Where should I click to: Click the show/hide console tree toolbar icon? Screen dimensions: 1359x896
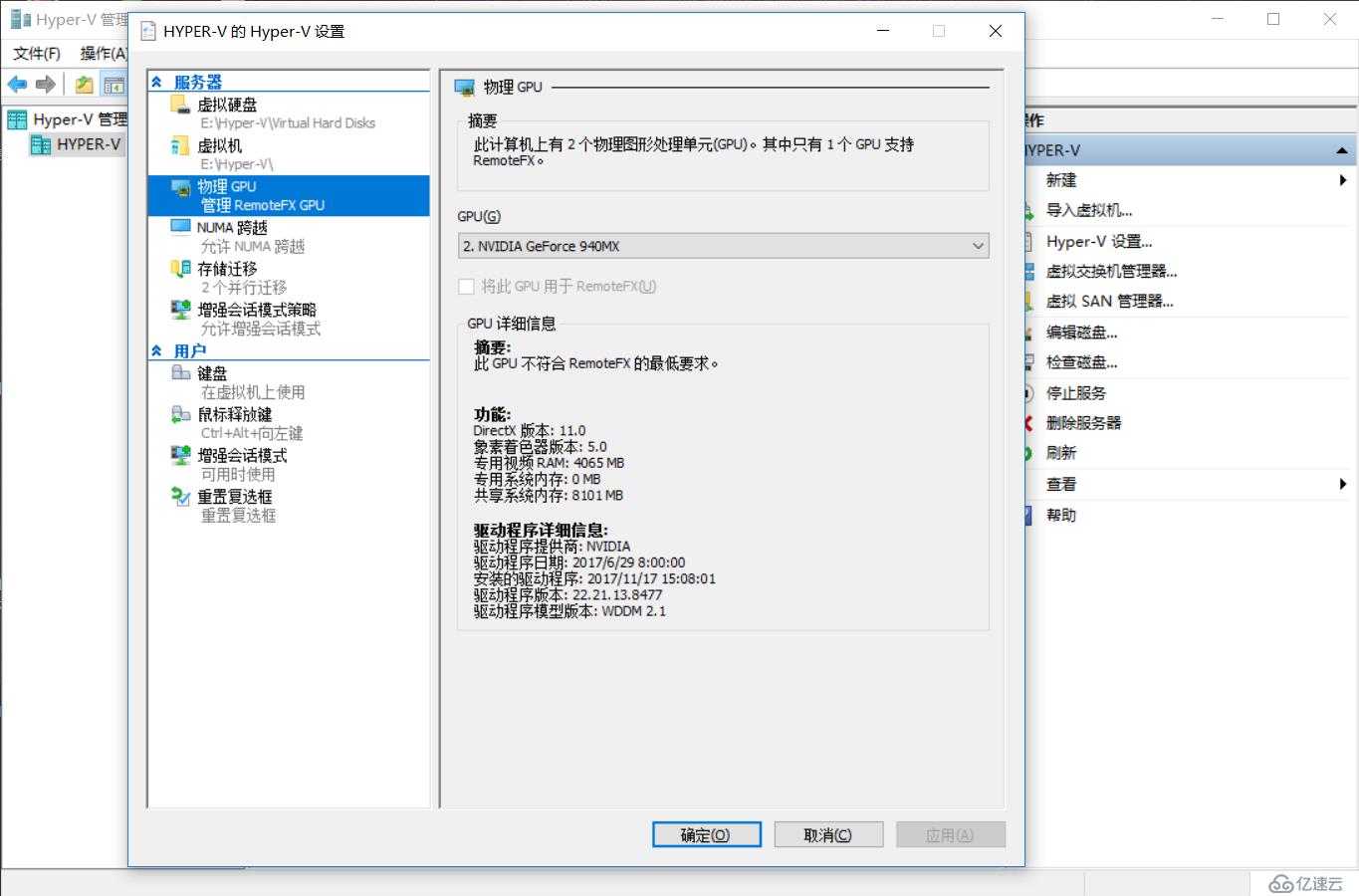click(x=113, y=85)
